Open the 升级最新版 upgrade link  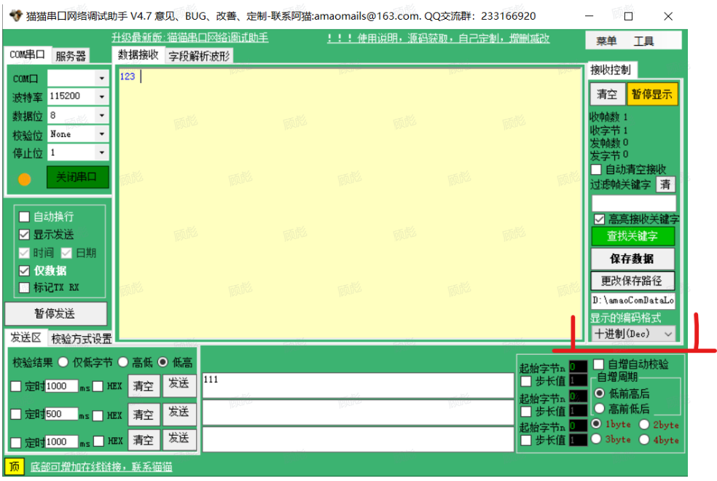[189, 39]
